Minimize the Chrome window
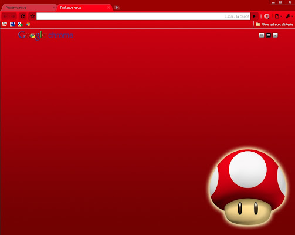Viewport: 295px width, 235px height. pos(273,2)
